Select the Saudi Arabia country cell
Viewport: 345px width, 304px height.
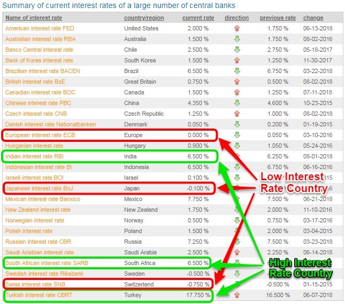click(x=140, y=252)
